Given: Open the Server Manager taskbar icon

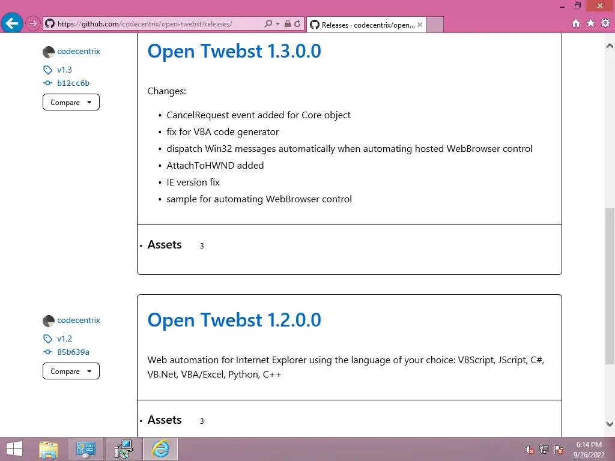Looking at the screenshot, I should tap(86, 449).
